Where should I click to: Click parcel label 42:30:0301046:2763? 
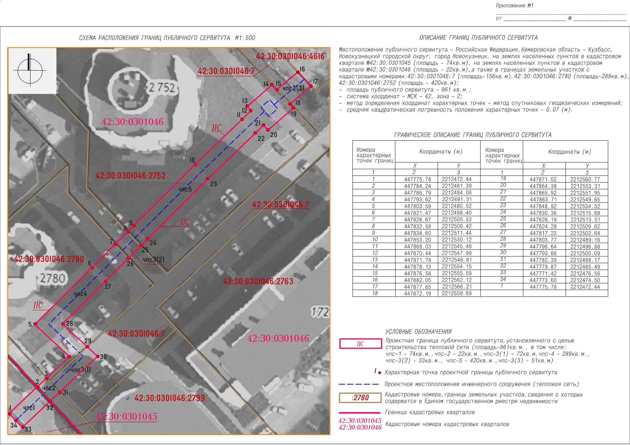(x=258, y=281)
